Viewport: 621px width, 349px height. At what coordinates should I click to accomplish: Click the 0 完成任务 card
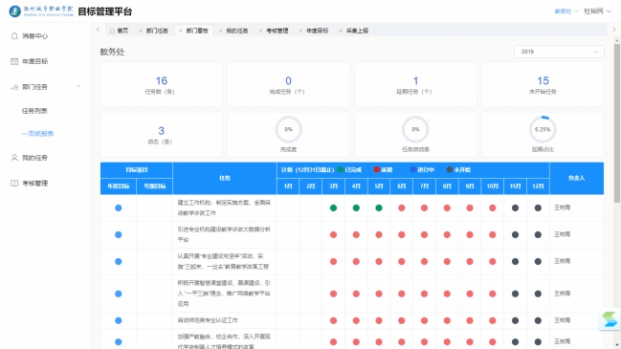coord(288,84)
